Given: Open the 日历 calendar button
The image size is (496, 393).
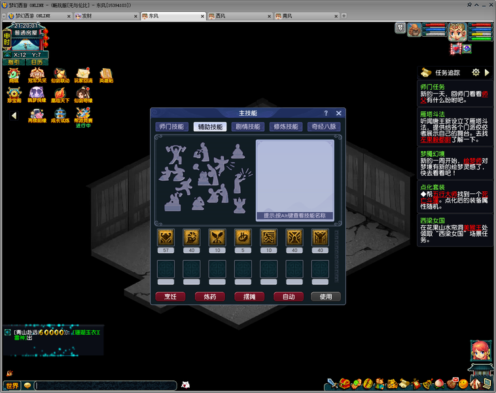Looking at the screenshot, I should coord(37,62).
